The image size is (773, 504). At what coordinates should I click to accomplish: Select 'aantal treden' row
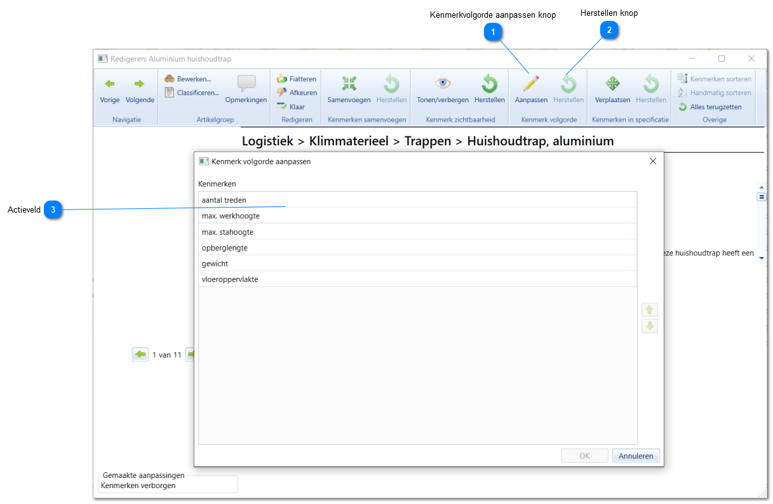click(x=417, y=200)
